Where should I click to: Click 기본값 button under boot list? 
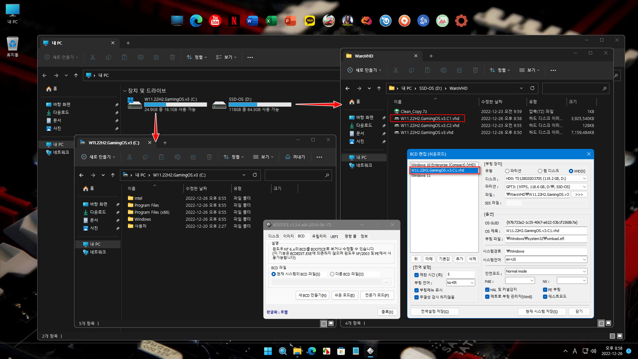[444, 259]
